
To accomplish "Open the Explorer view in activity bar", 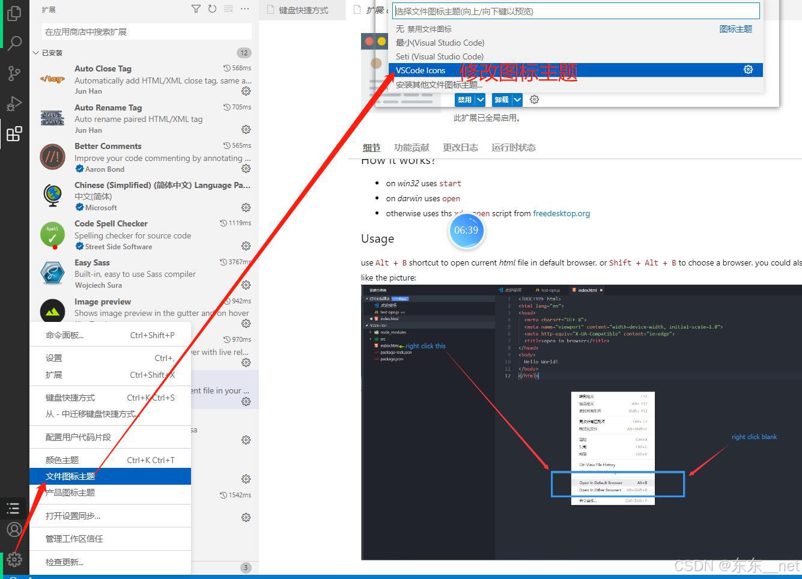I will point(14,13).
